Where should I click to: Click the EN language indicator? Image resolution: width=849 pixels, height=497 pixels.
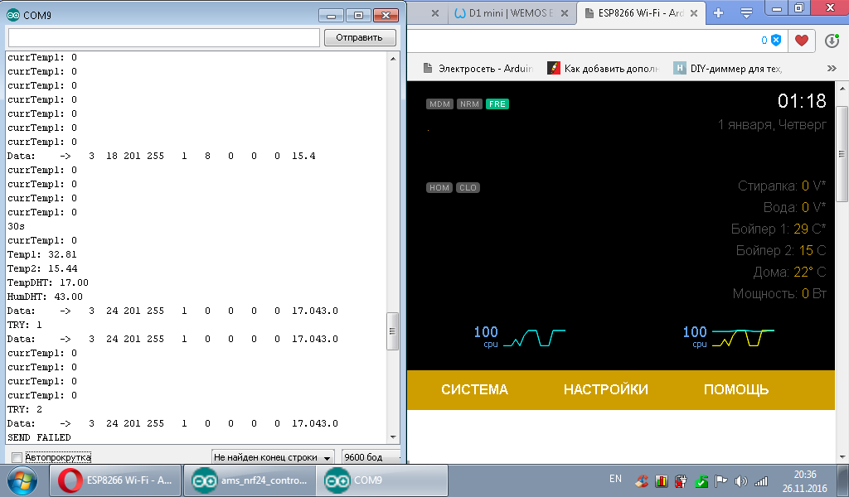point(616,479)
